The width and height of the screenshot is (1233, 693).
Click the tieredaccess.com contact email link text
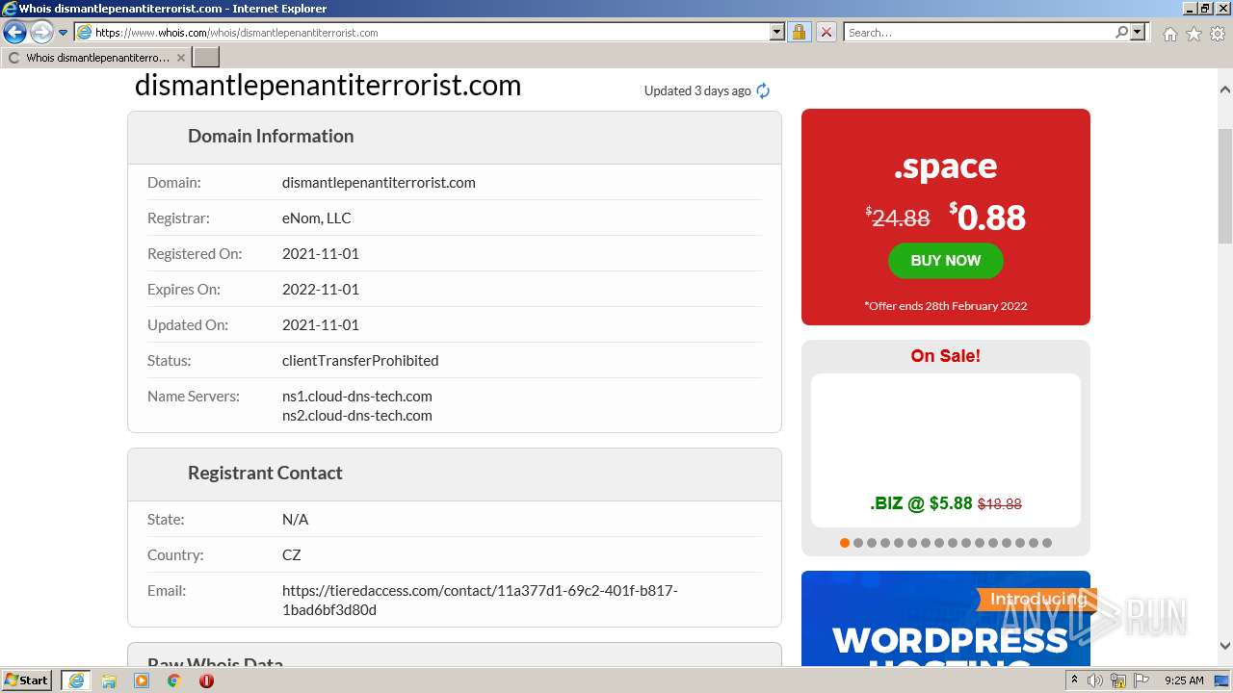point(480,601)
